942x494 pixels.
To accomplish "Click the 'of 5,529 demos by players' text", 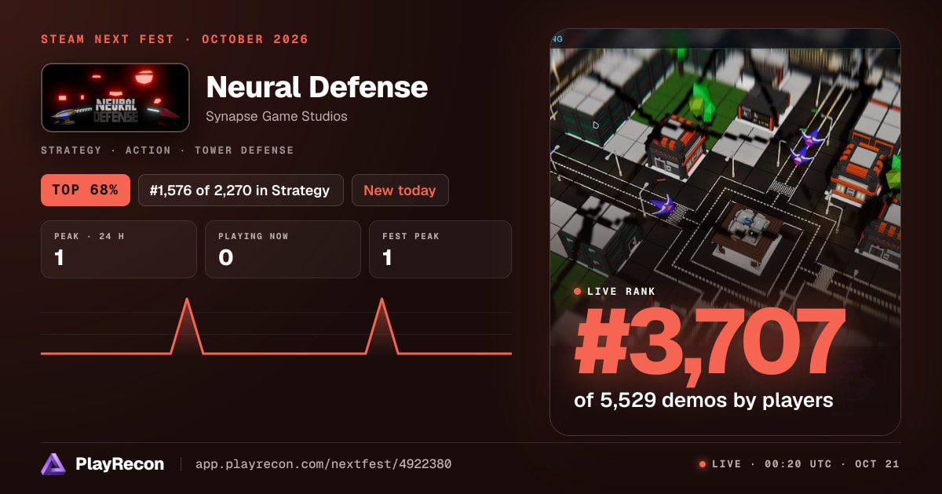I will tap(703, 400).
